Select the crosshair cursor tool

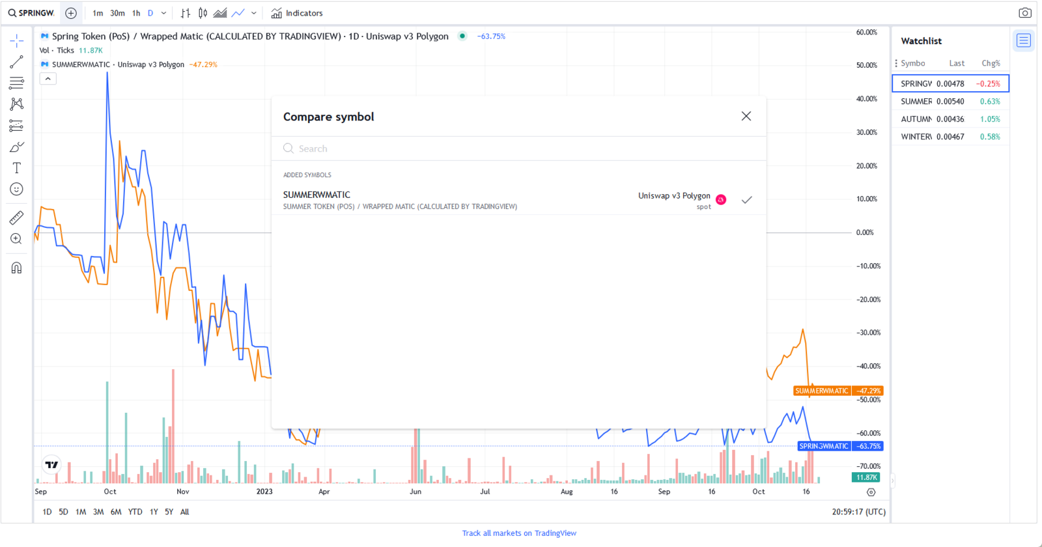[16, 41]
